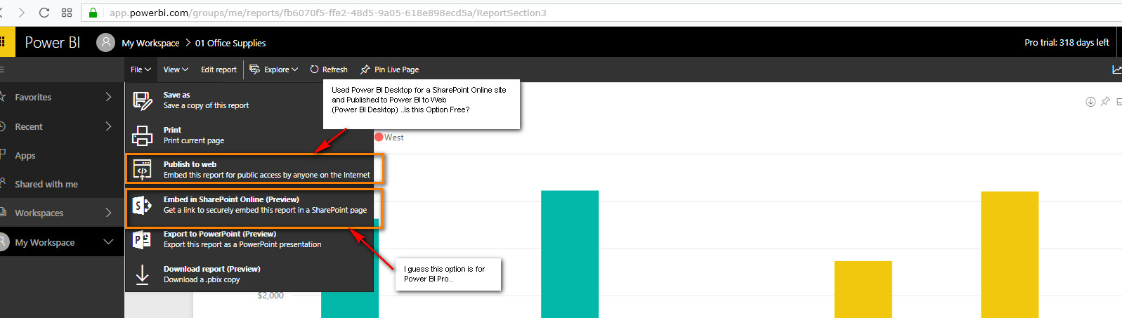Click the Publish to web icon

pos(143,169)
